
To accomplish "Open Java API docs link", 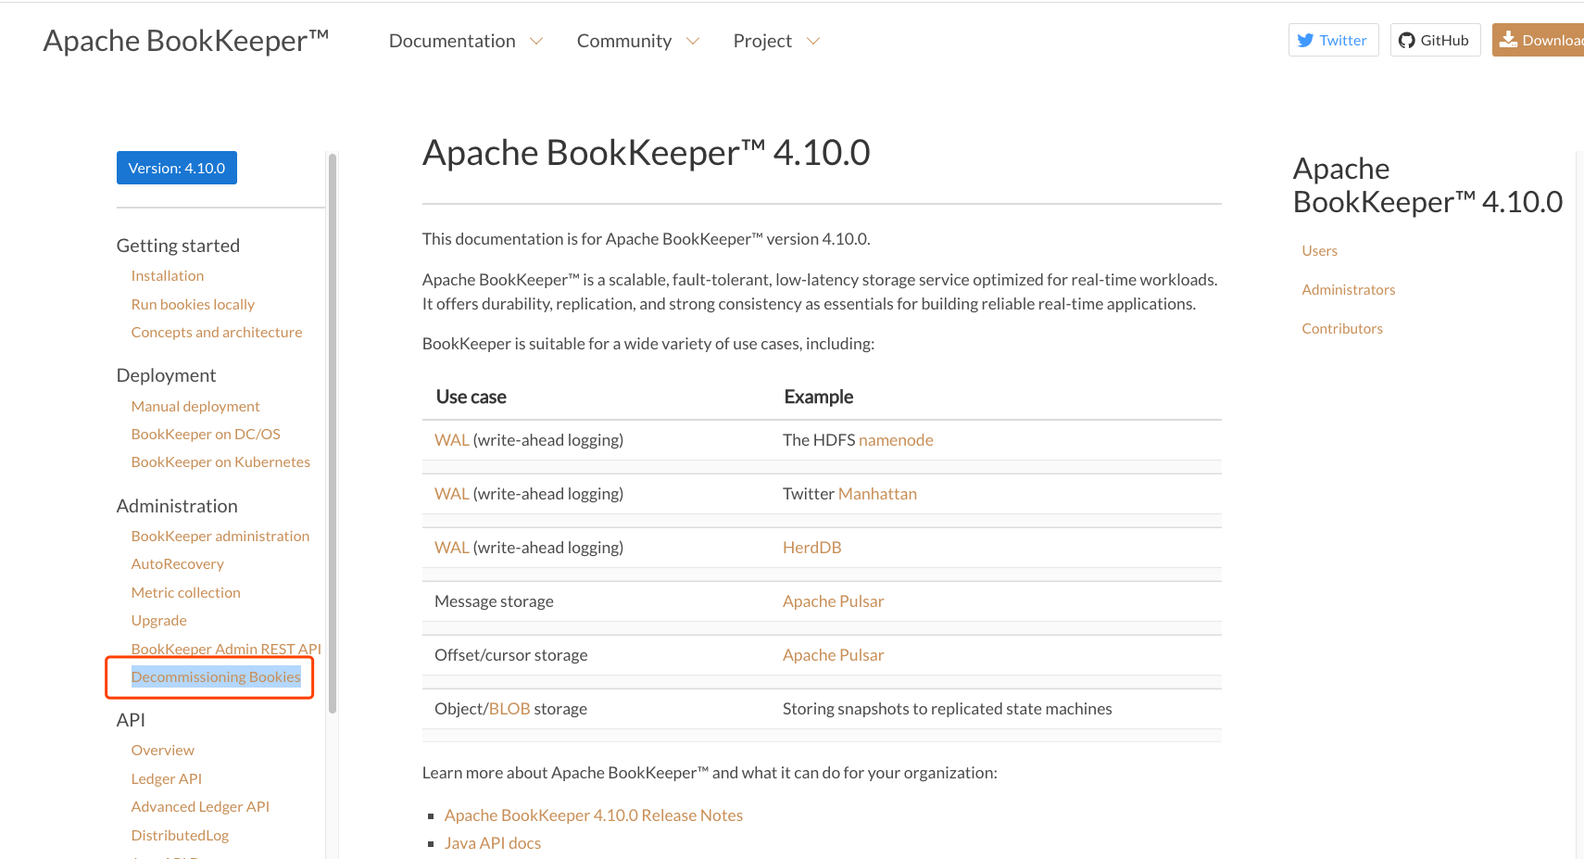I will click(x=493, y=843).
